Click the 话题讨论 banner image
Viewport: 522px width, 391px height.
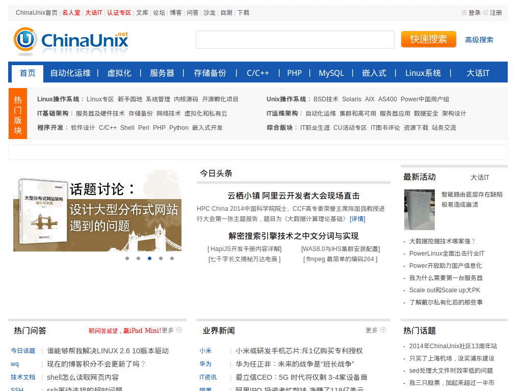tap(97, 211)
